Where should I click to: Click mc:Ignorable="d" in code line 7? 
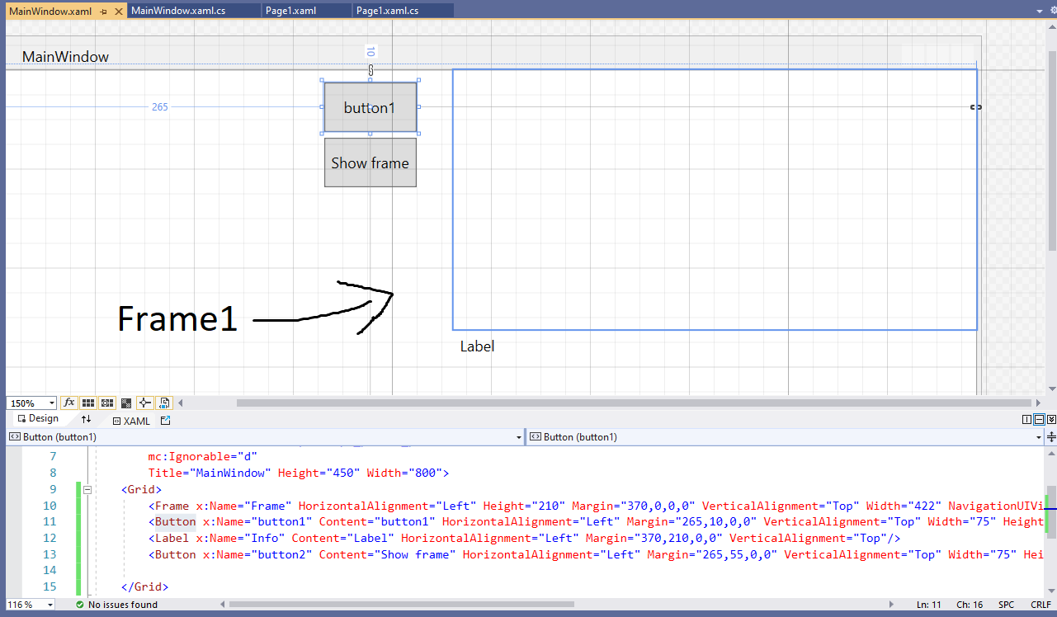203,456
